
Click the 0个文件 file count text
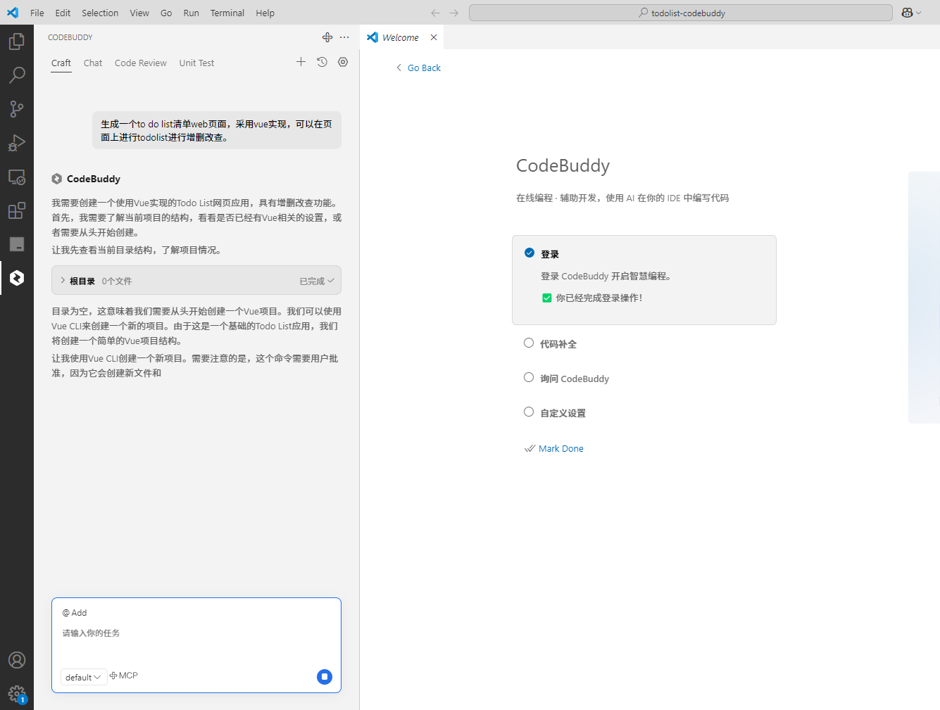117,281
